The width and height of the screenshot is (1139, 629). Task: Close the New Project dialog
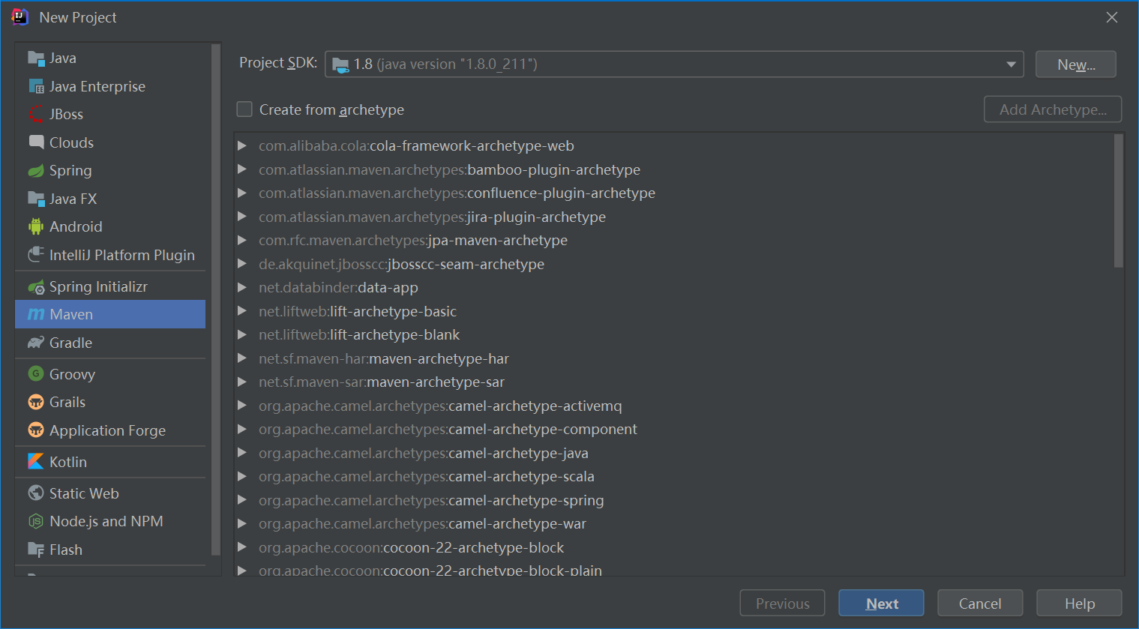point(1112,17)
